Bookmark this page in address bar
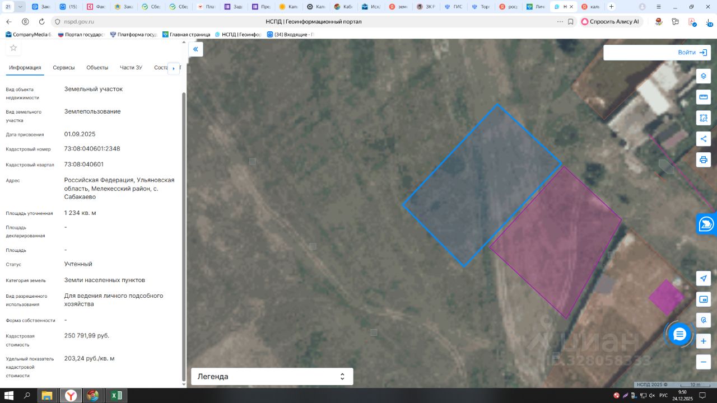Image resolution: width=717 pixels, height=403 pixels. tap(570, 21)
